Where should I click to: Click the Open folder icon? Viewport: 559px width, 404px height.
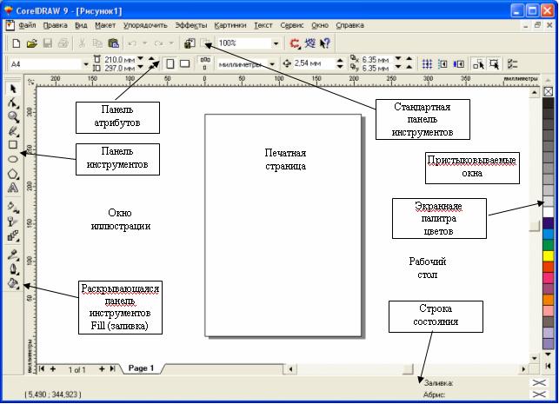31,43
